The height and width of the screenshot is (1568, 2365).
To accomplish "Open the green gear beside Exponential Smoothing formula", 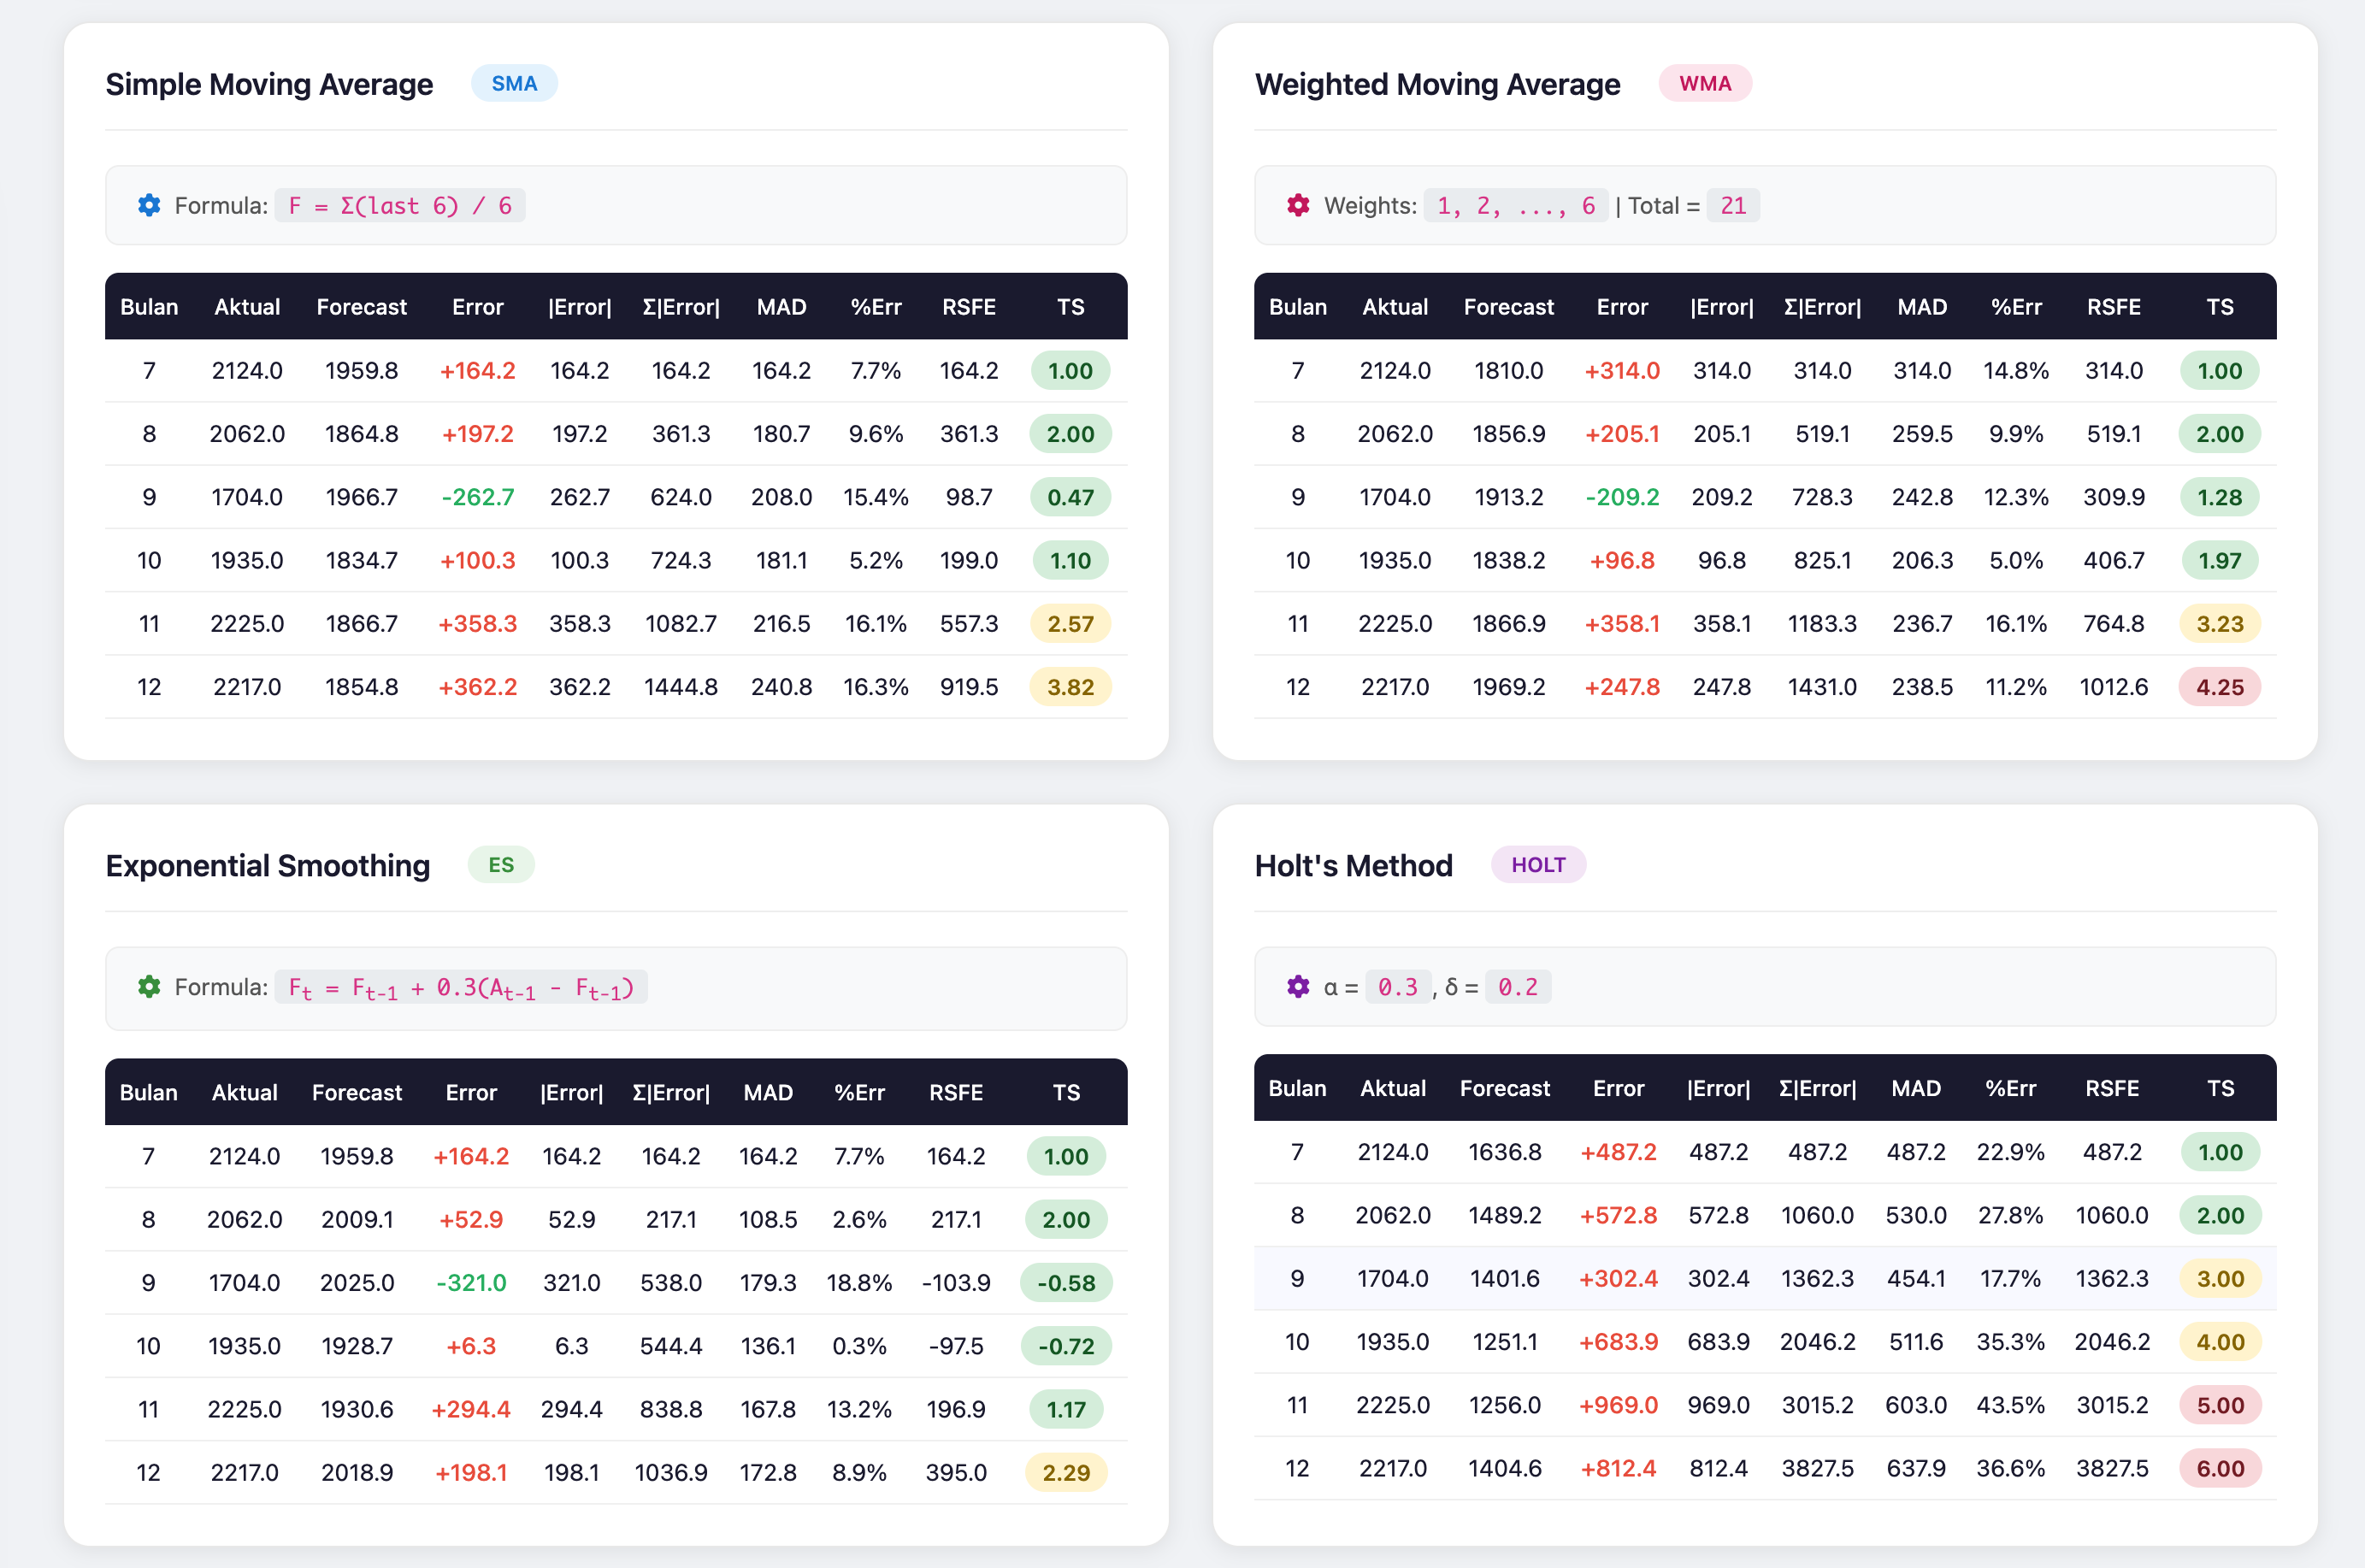I will click(149, 987).
